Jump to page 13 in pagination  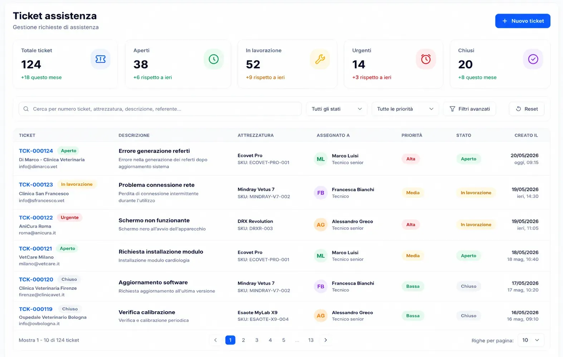click(x=311, y=340)
